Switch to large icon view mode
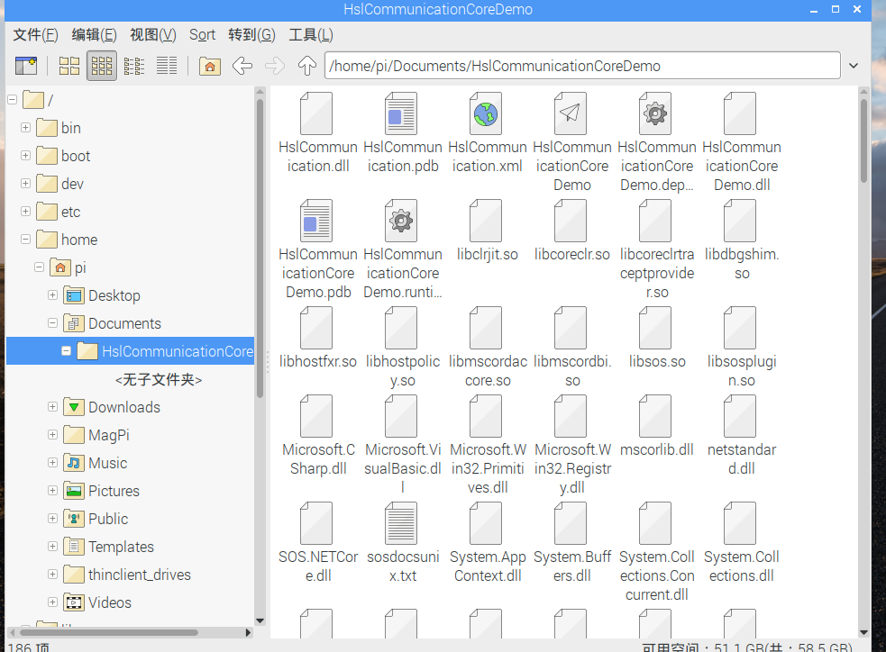 pyautogui.click(x=69, y=66)
